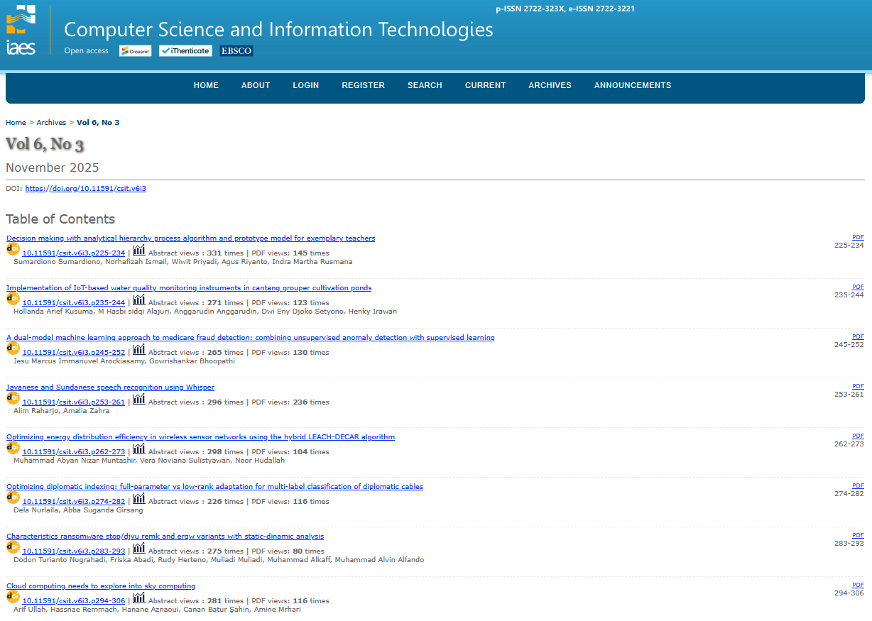Click the Home breadcrumb link
The width and height of the screenshot is (872, 621).
tap(16, 123)
